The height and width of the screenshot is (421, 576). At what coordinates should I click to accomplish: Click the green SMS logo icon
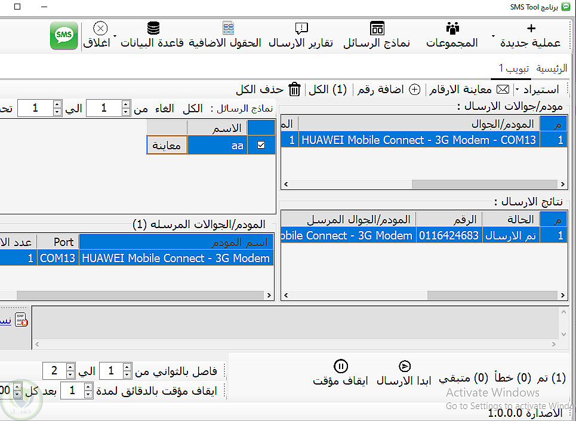(64, 35)
